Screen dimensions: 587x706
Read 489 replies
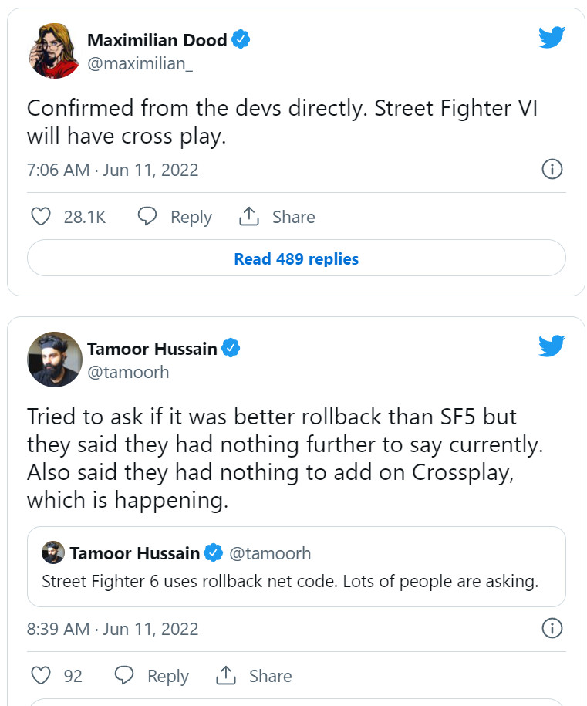[296, 258]
